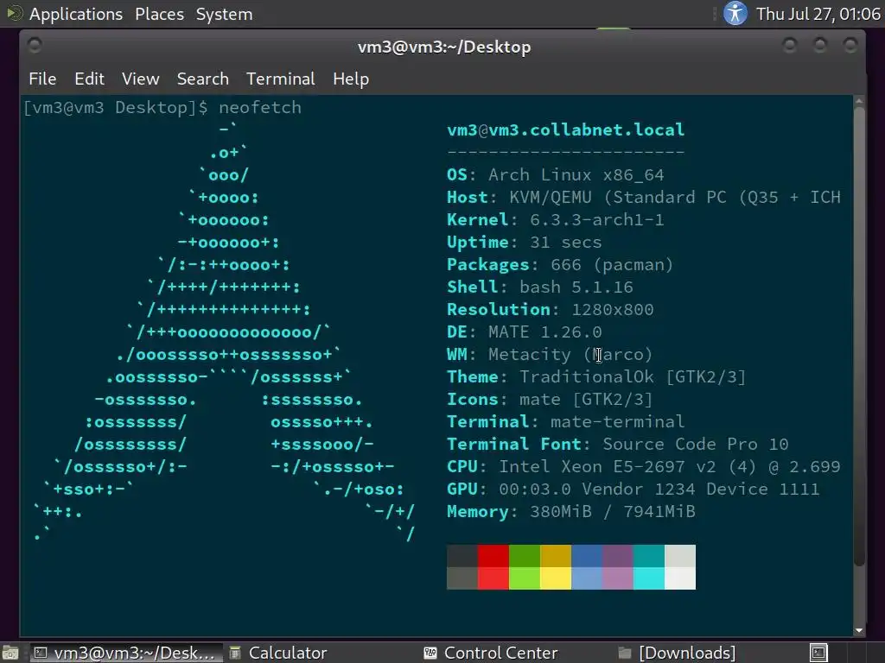Click the Packages: 666 (pacman) line
The height and width of the screenshot is (663, 885).
pyautogui.click(x=560, y=265)
